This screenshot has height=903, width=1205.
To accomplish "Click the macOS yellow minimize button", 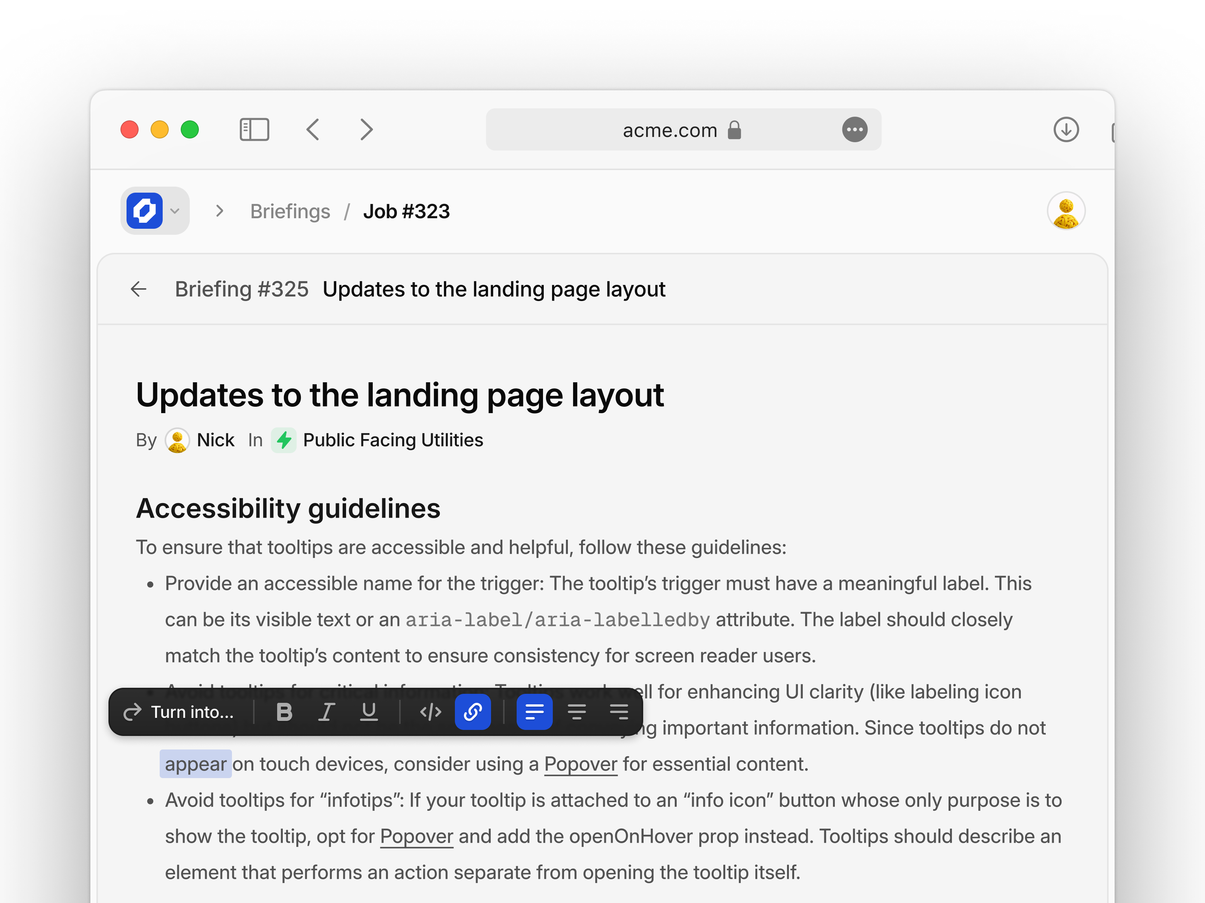I will pos(160,129).
